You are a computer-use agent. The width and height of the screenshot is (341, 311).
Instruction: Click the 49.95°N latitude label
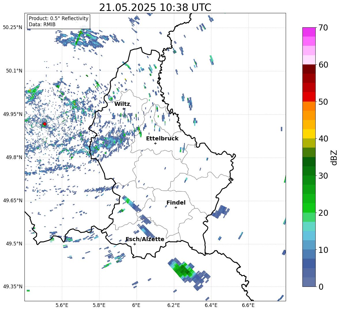point(13,114)
